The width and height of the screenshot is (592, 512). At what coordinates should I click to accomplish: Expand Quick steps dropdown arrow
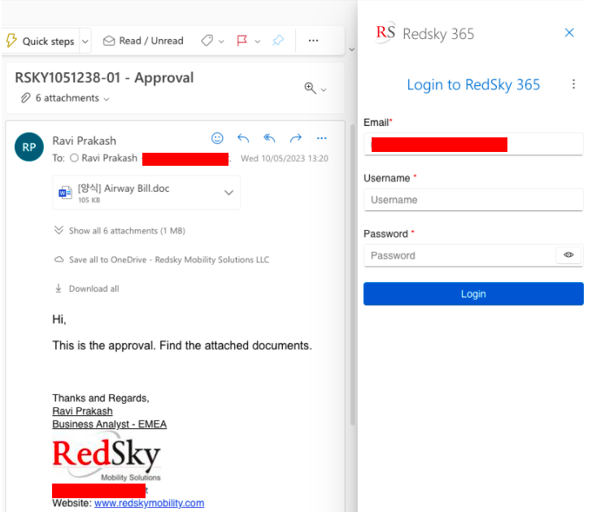pyautogui.click(x=85, y=41)
